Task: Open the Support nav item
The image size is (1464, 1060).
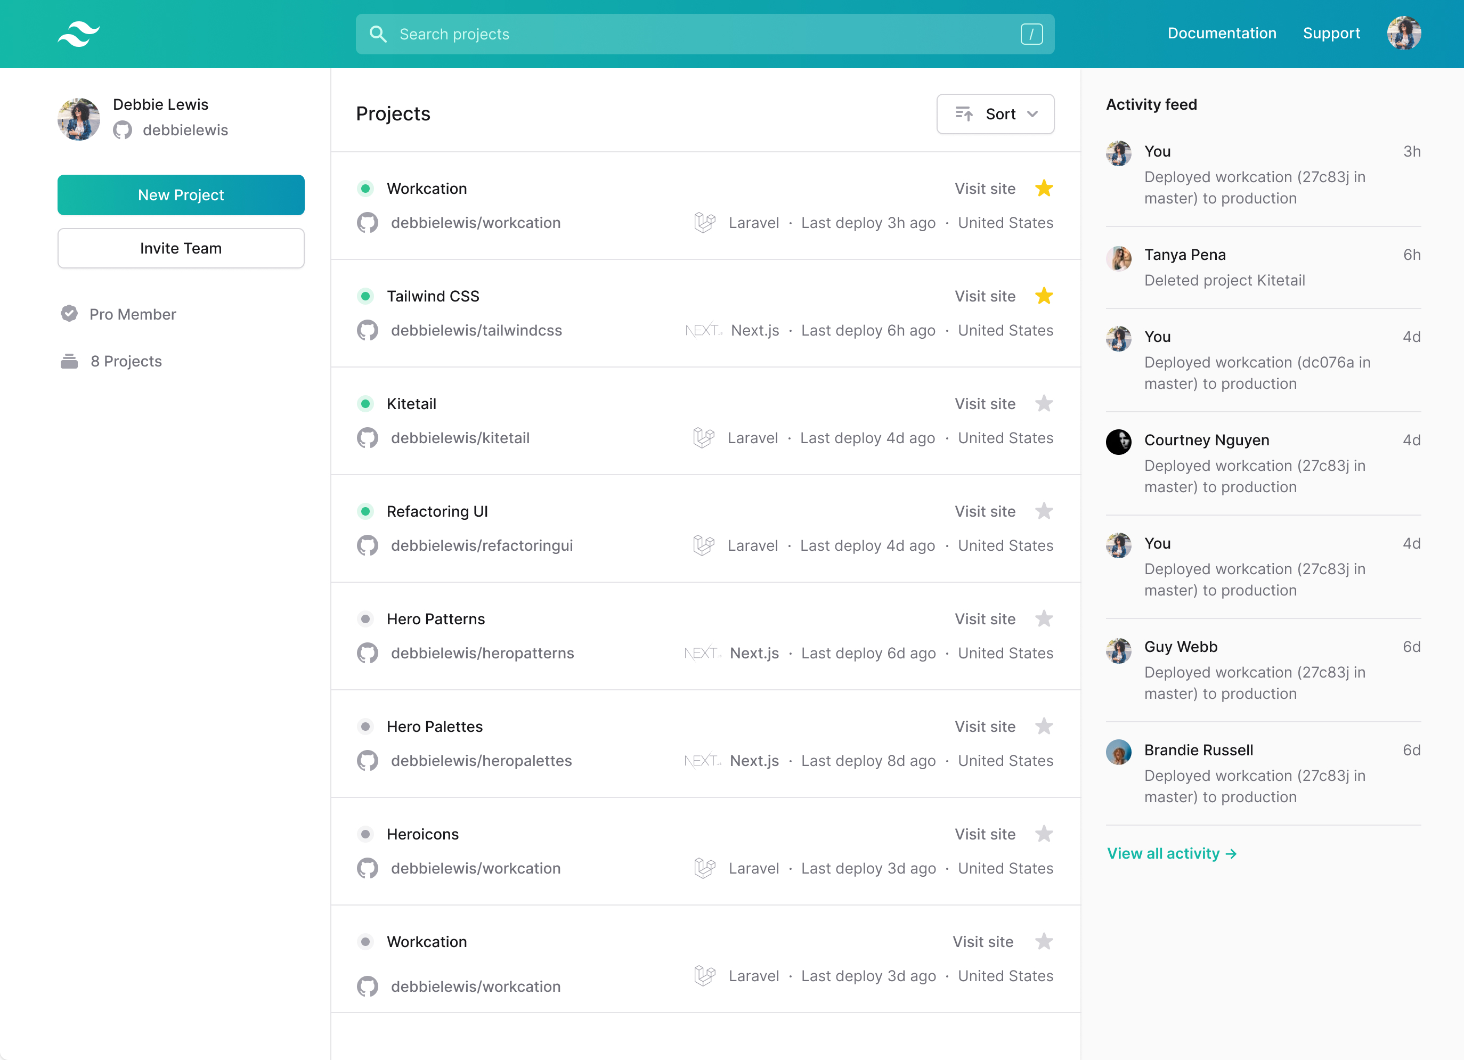Action: [x=1331, y=34]
